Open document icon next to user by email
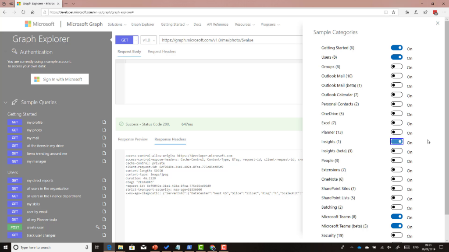This screenshot has height=252, width=449. 104,212
